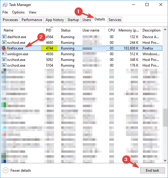Click the 348 K memory value
The height and width of the screenshot is (178, 168).
click(x=134, y=60)
